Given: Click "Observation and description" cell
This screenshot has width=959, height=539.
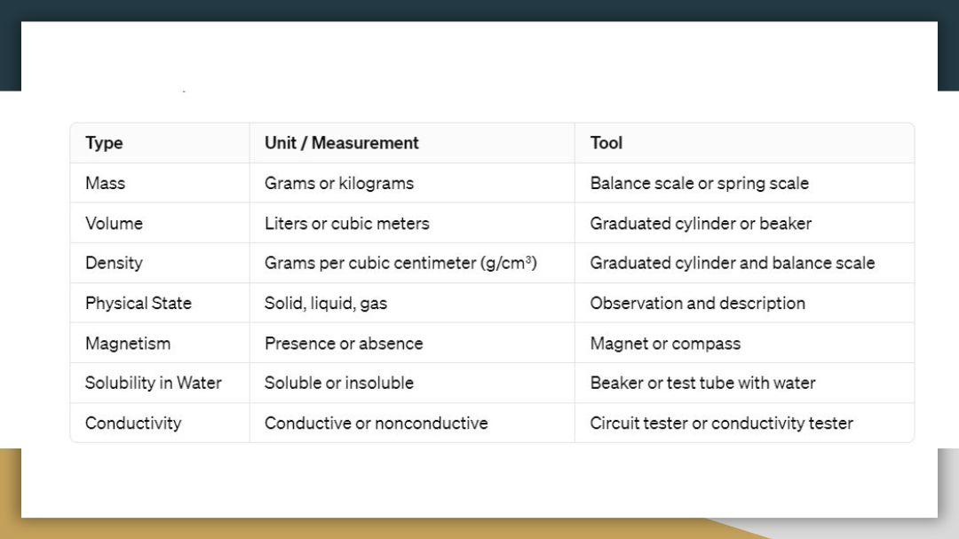Looking at the screenshot, I should [x=697, y=303].
